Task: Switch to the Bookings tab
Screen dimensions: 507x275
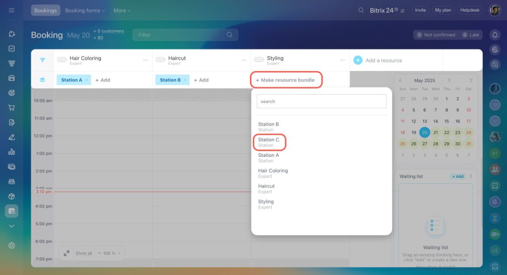Action: [46, 10]
